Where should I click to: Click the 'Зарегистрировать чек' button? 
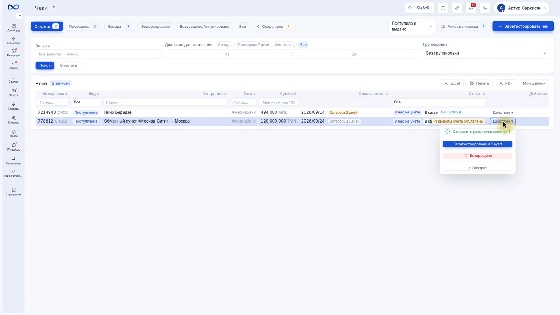coord(523,26)
